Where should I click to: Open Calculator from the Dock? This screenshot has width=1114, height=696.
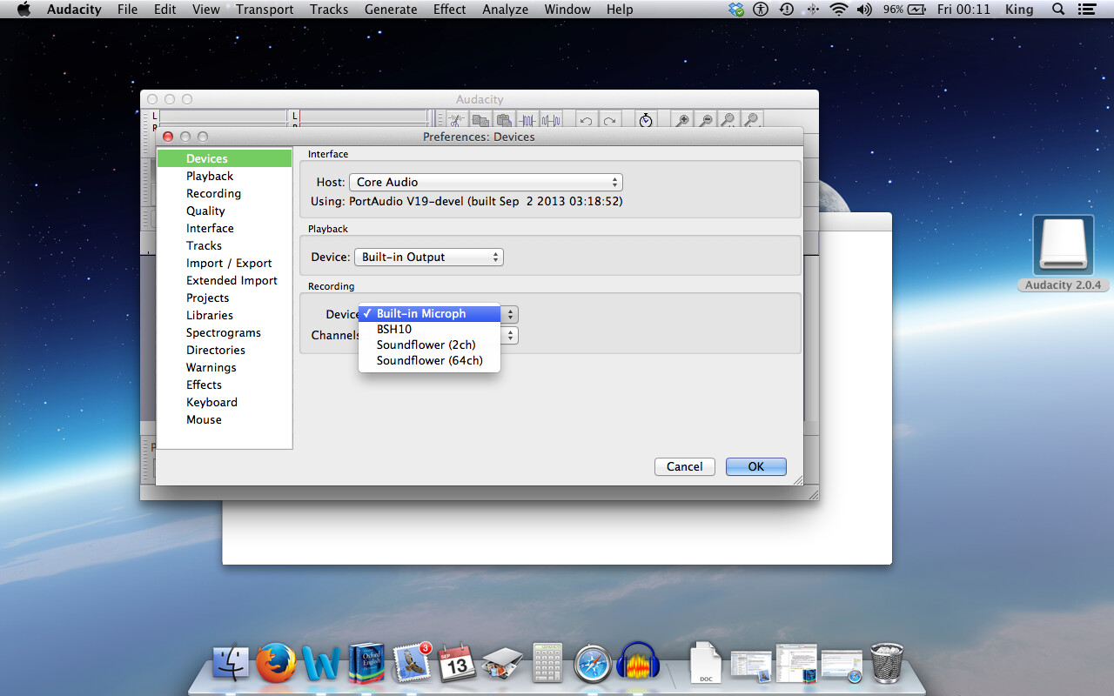click(547, 664)
